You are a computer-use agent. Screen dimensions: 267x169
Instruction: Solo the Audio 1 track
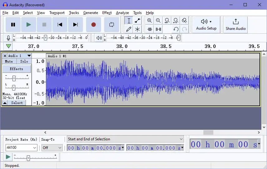click(x=24, y=61)
